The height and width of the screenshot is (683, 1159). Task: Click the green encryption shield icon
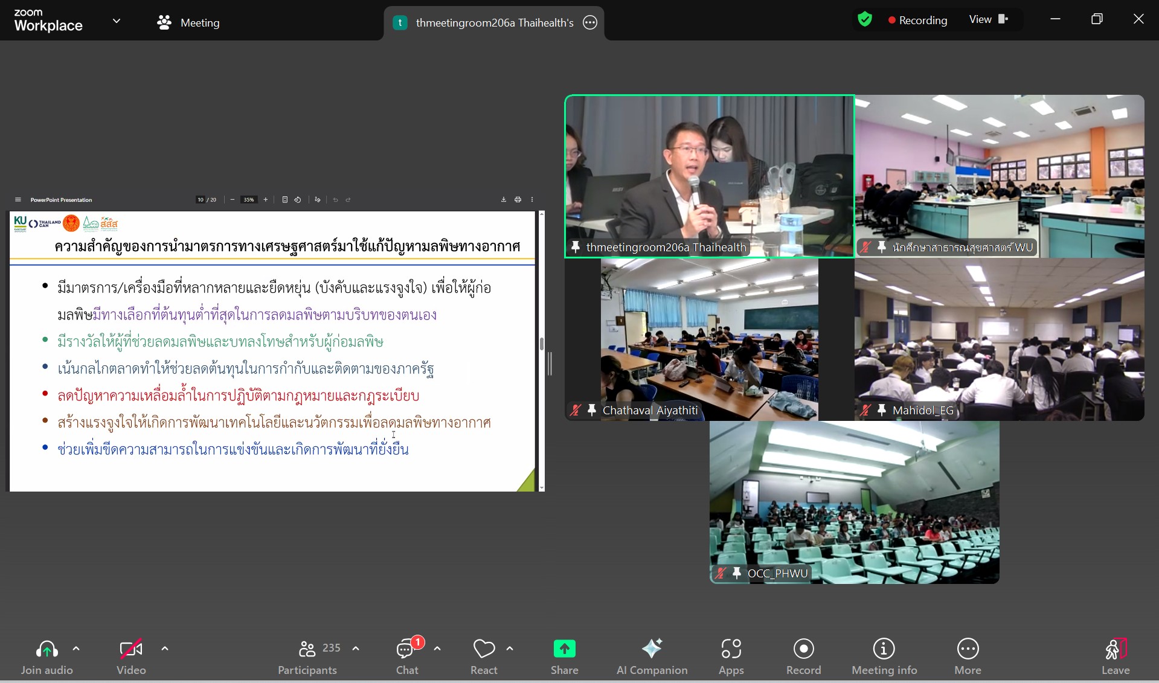(865, 20)
